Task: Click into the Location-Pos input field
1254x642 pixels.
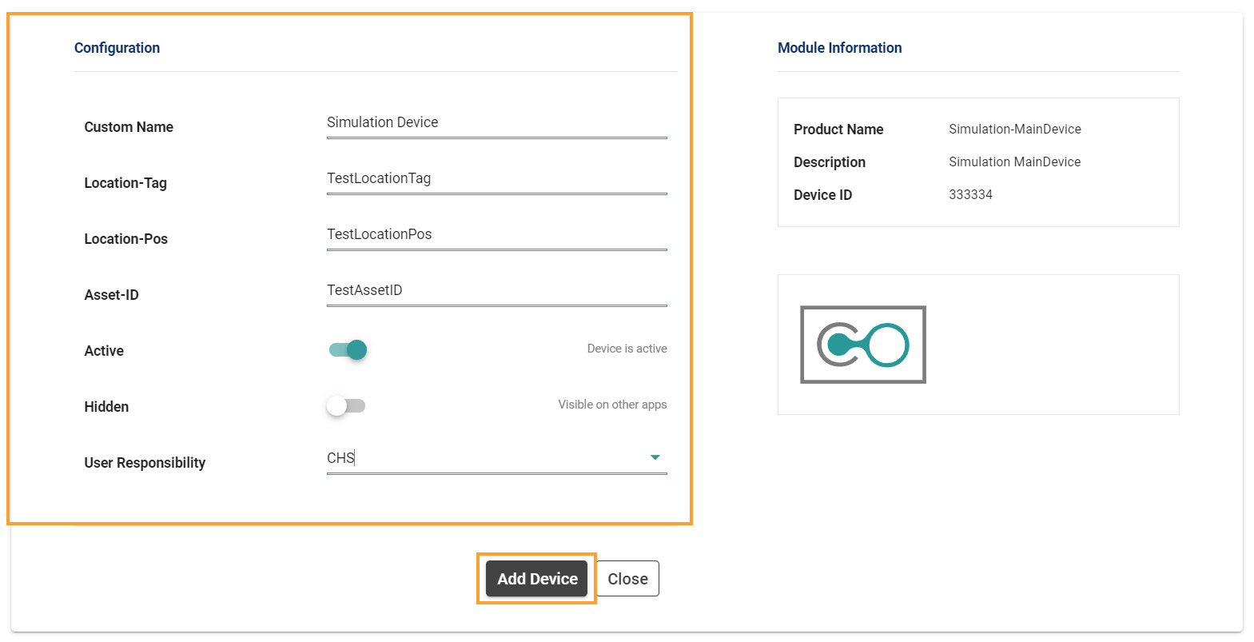Action: point(496,234)
